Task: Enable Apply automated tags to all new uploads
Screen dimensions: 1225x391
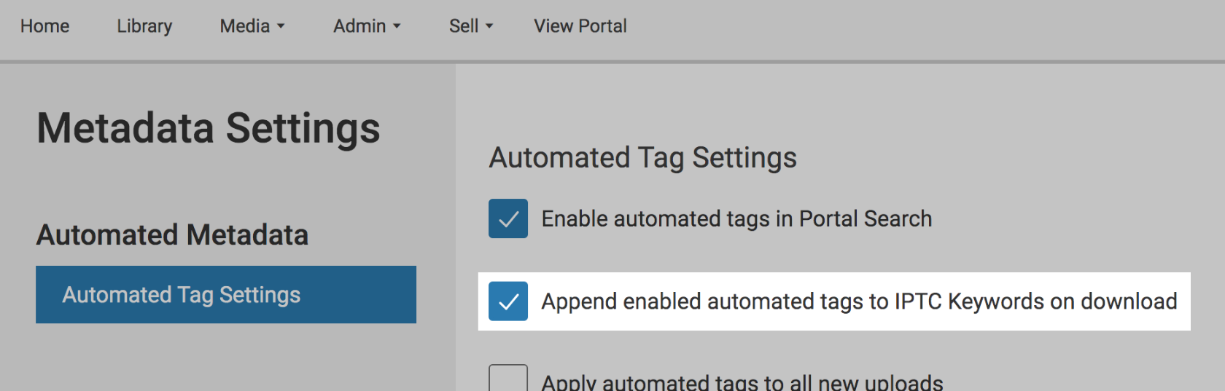Action: (508, 378)
